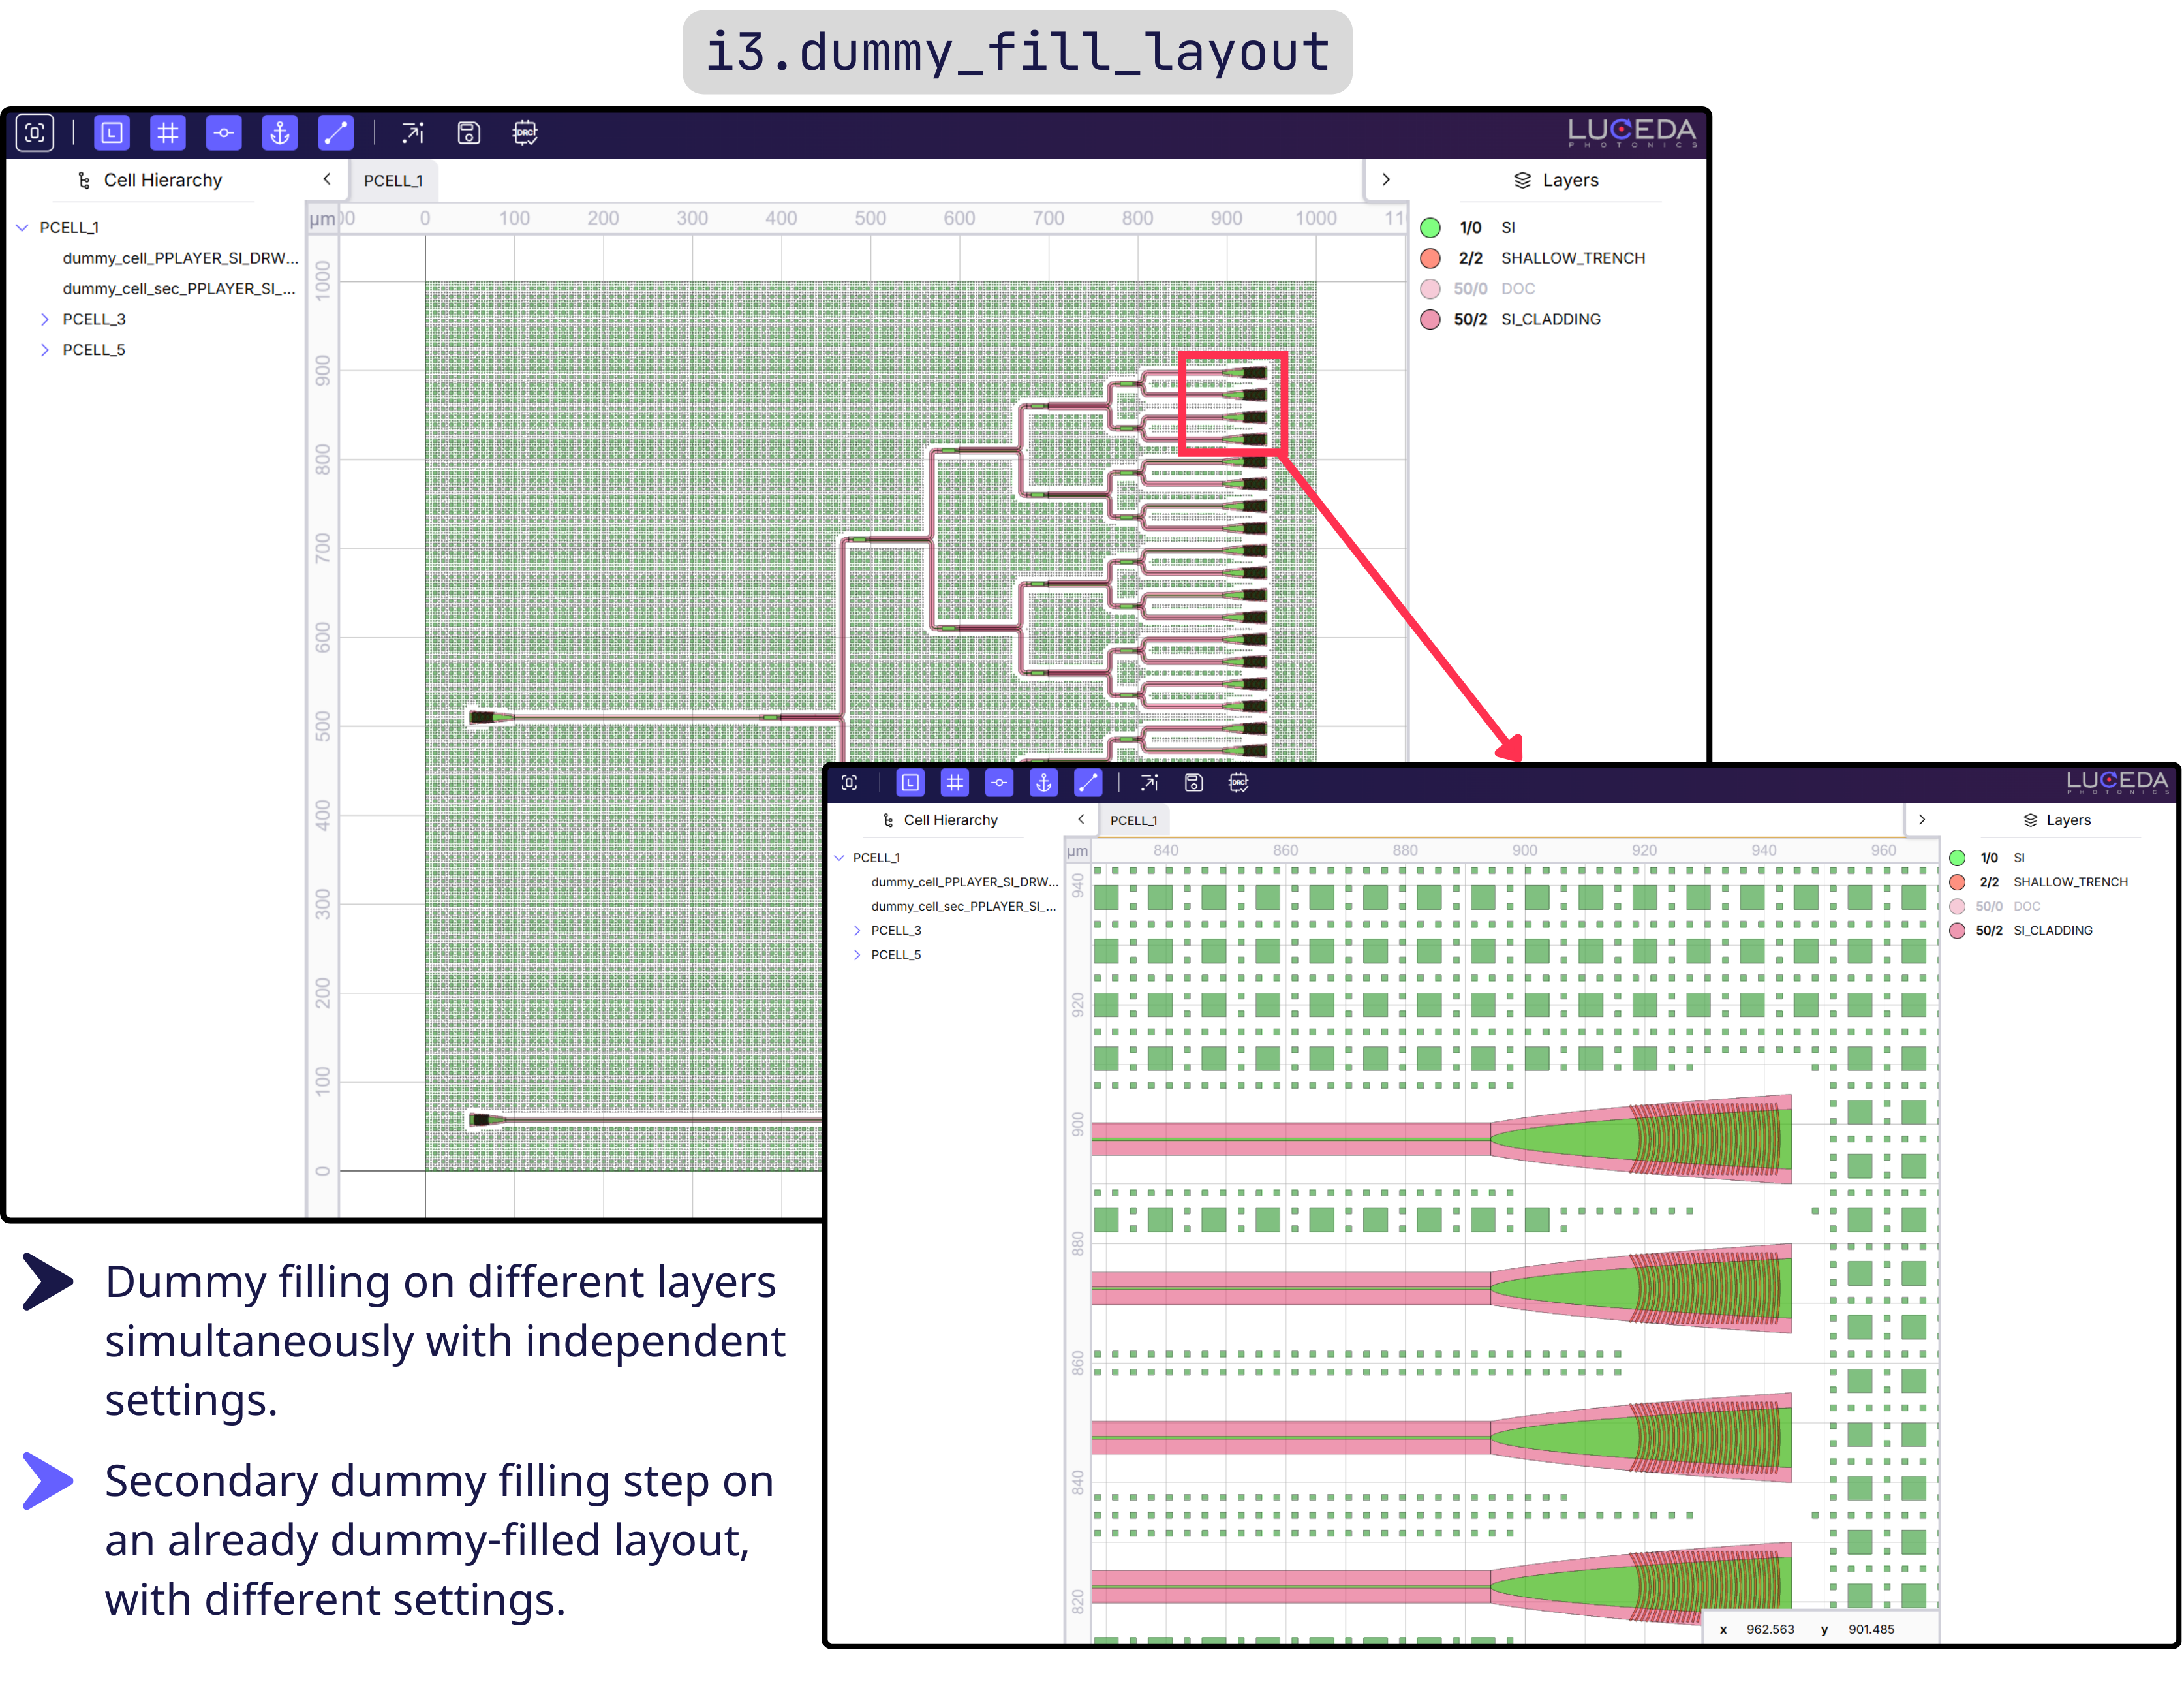Run the DRC check tool
The height and width of the screenshot is (1699, 2184).
pyautogui.click(x=524, y=133)
